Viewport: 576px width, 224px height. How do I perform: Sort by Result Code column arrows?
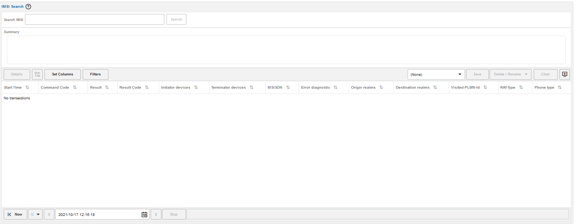pyautogui.click(x=147, y=88)
